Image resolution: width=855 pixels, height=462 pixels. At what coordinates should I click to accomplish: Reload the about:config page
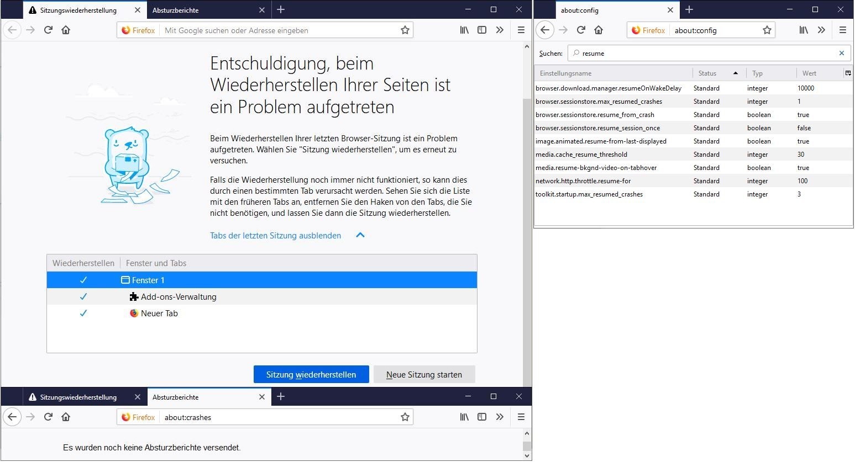click(x=581, y=30)
